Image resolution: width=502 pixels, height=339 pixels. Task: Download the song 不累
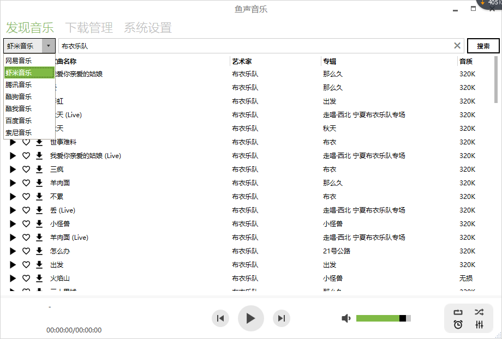(39, 197)
